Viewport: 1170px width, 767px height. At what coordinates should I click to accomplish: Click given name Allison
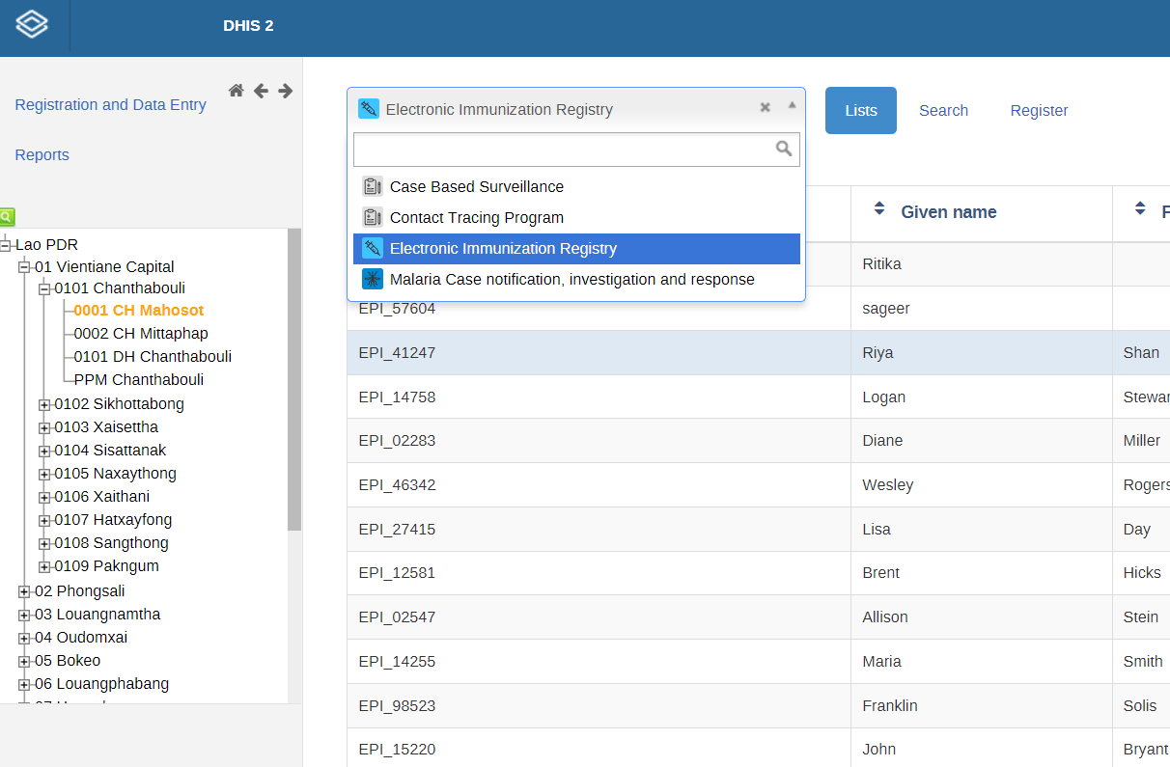[x=885, y=617]
